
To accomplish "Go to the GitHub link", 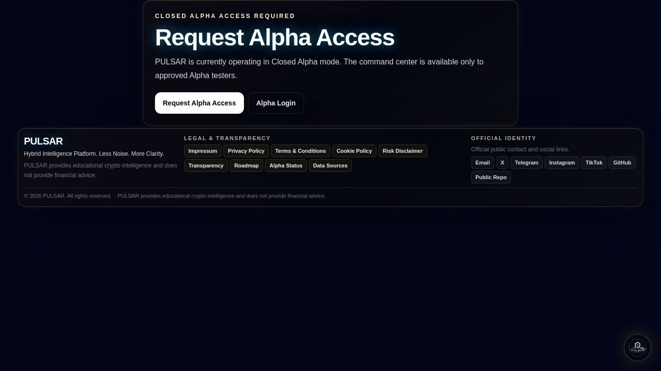I will [x=622, y=163].
